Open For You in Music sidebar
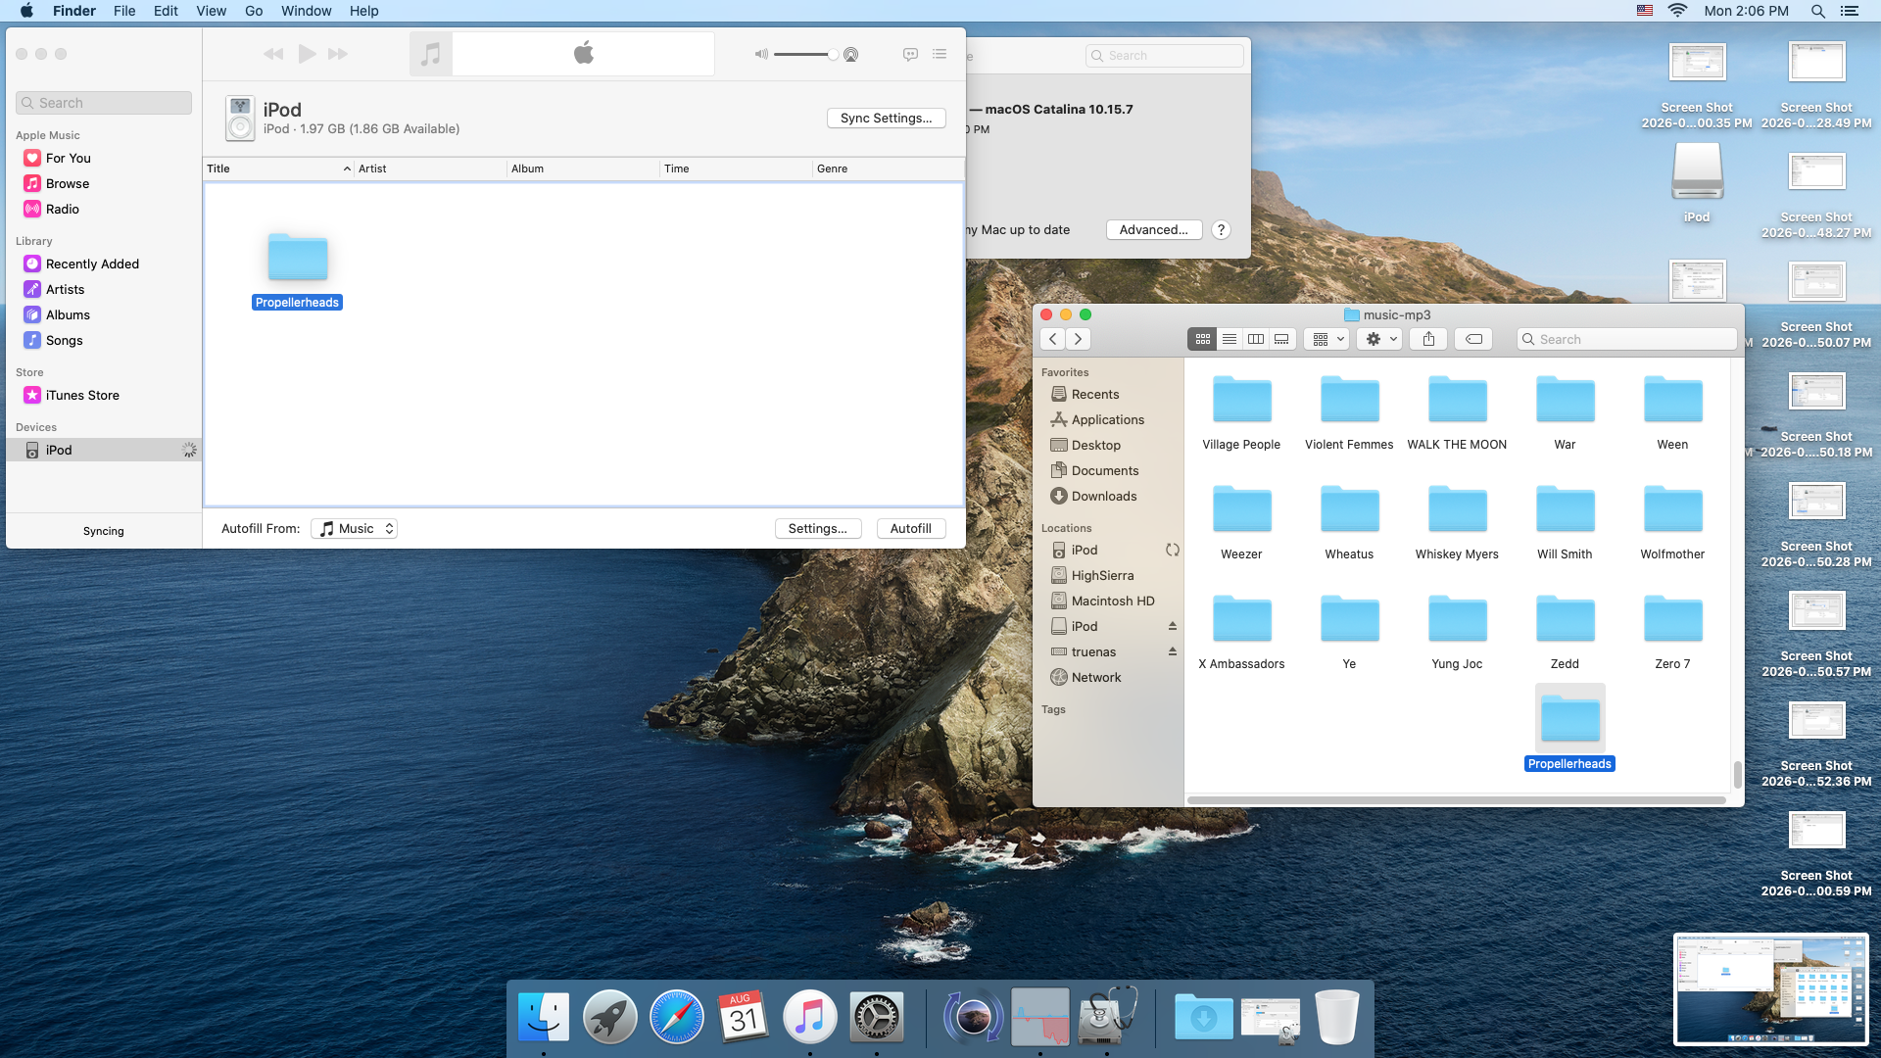The width and height of the screenshot is (1881, 1058). point(68,158)
